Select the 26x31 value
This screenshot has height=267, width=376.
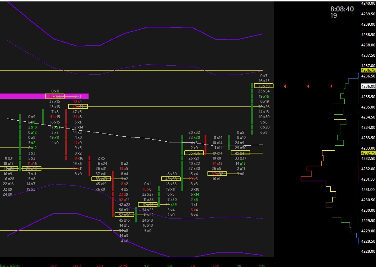click(x=101, y=168)
